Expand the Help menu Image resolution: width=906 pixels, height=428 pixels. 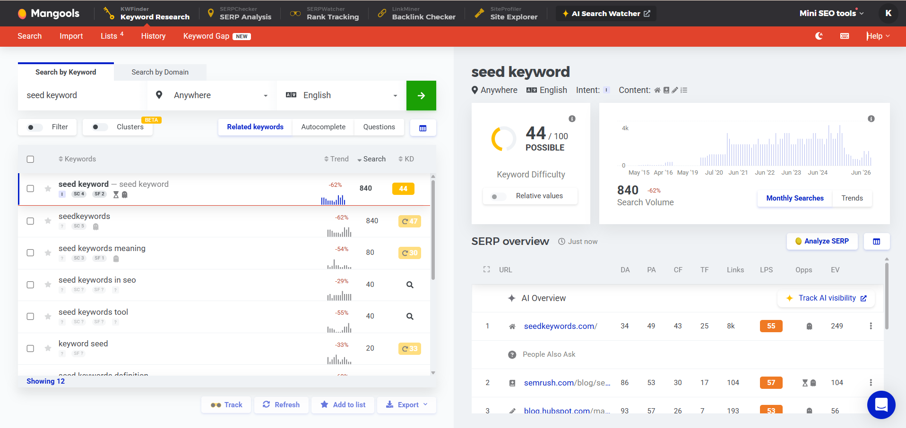point(878,36)
